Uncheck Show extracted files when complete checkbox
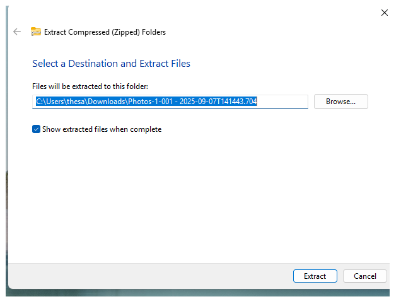 click(36, 129)
